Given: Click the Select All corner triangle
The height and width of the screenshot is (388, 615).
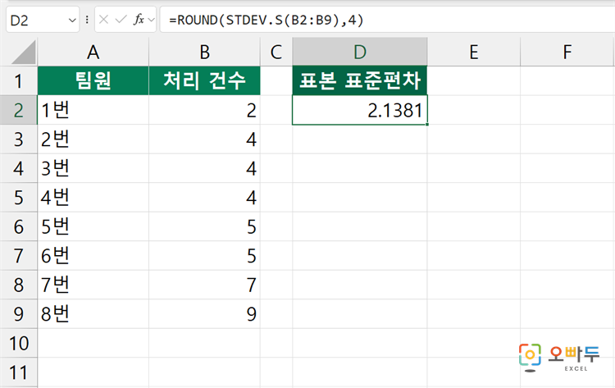Looking at the screenshot, I should [x=24, y=52].
